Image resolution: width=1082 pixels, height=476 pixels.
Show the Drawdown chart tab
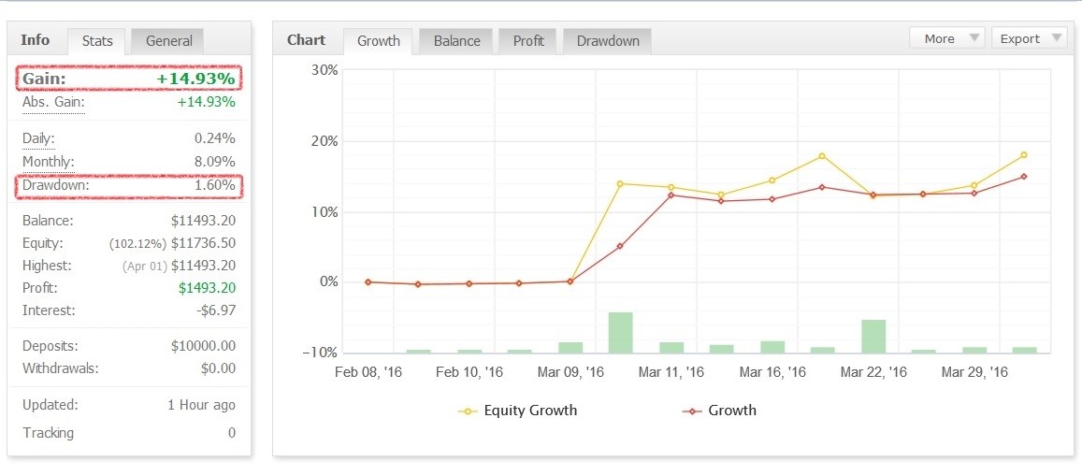click(608, 41)
